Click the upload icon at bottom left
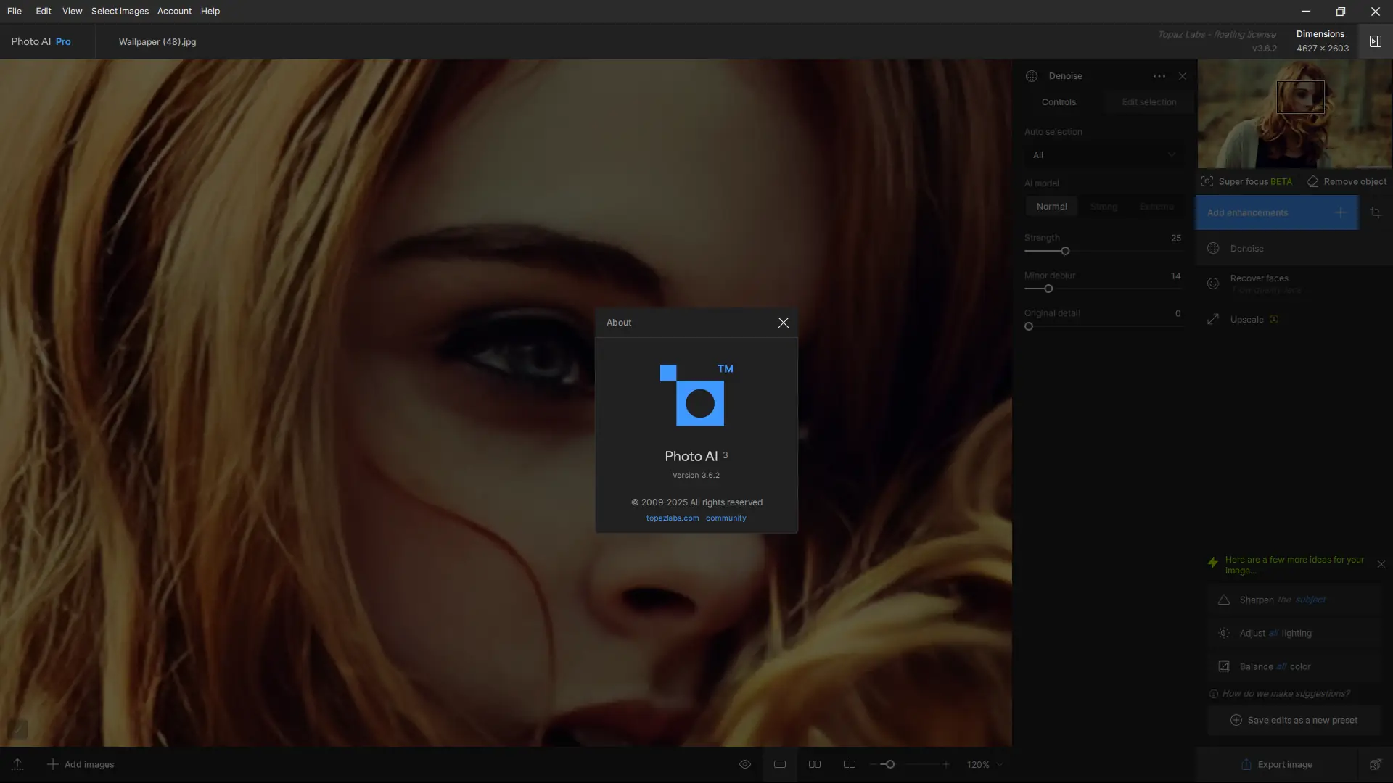The width and height of the screenshot is (1393, 783). coord(17,764)
